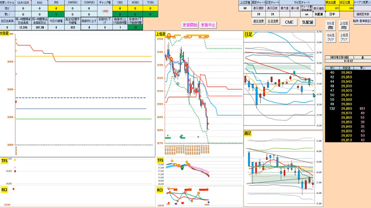Select the empty 最大値 input cell

pos(285,14)
